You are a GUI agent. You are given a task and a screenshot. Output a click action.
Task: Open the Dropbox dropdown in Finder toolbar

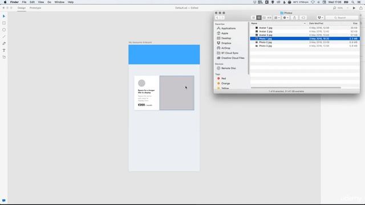(321, 18)
